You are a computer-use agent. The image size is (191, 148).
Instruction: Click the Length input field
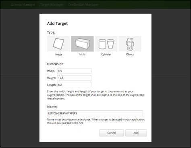[74, 85]
